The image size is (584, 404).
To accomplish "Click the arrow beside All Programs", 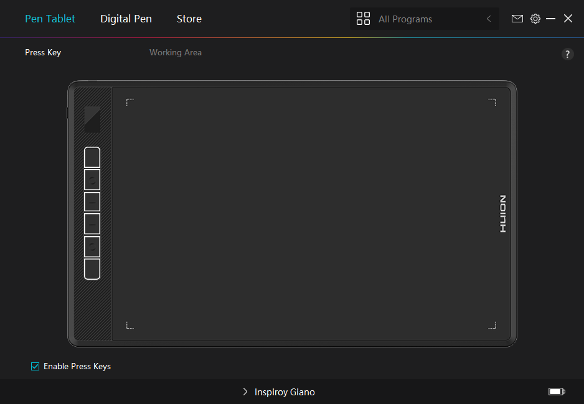I will (489, 19).
